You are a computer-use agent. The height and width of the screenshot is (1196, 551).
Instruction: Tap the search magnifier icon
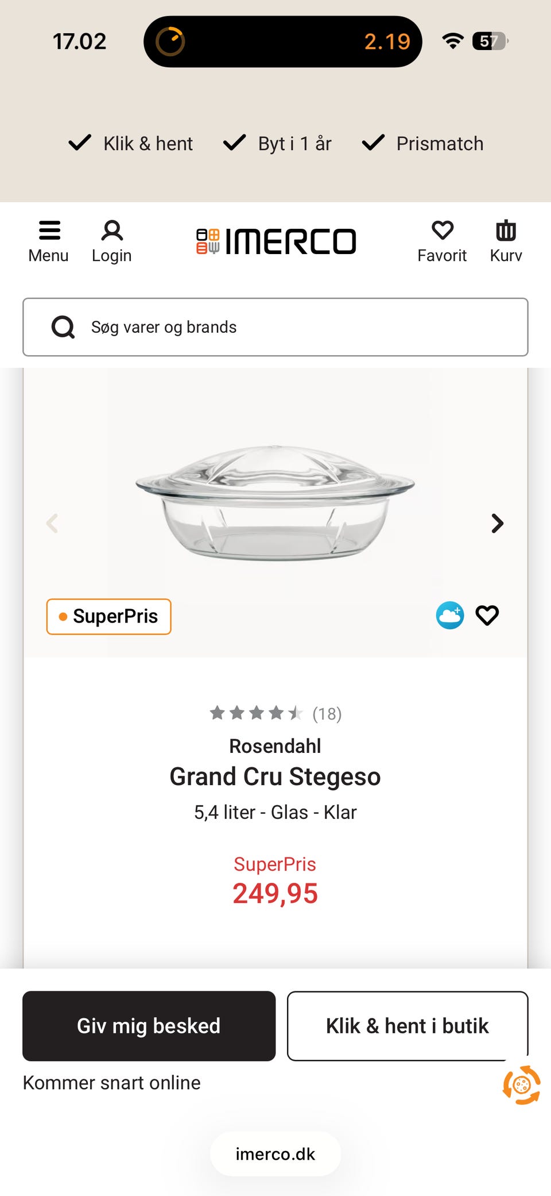[63, 328]
